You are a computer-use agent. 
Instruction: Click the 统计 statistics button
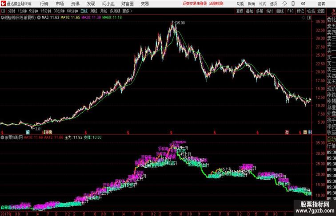tap(270, 11)
